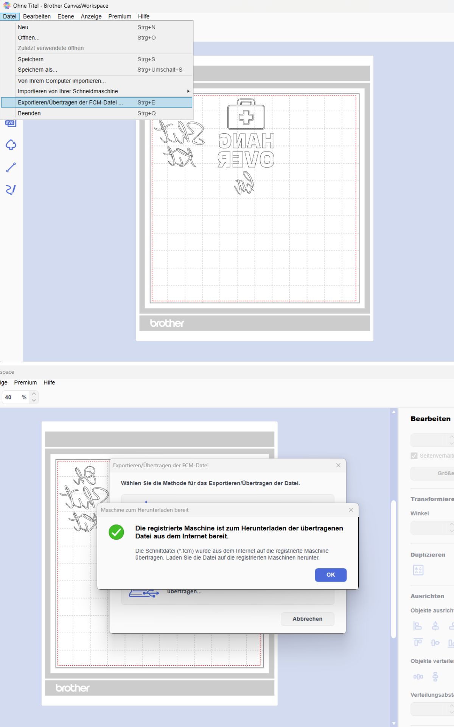The width and height of the screenshot is (454, 727).
Task: Click 'Ohne Titel - Brother CanvasWorkspace' title
Action: point(61,6)
